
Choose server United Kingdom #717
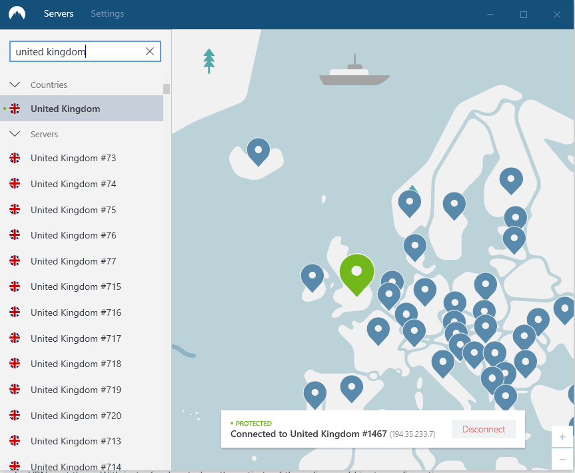click(81, 338)
